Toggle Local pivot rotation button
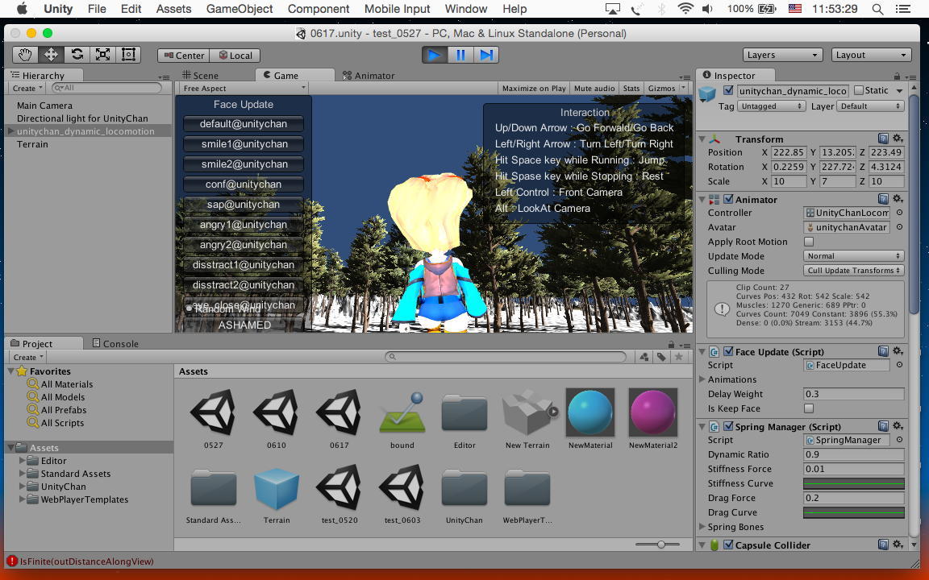This screenshot has width=929, height=580. (x=235, y=55)
